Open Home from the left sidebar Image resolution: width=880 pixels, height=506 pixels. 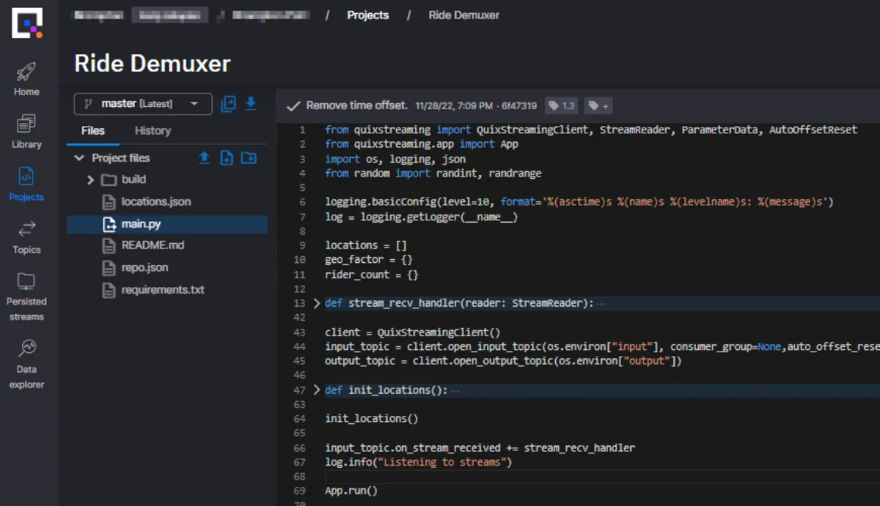click(26, 77)
